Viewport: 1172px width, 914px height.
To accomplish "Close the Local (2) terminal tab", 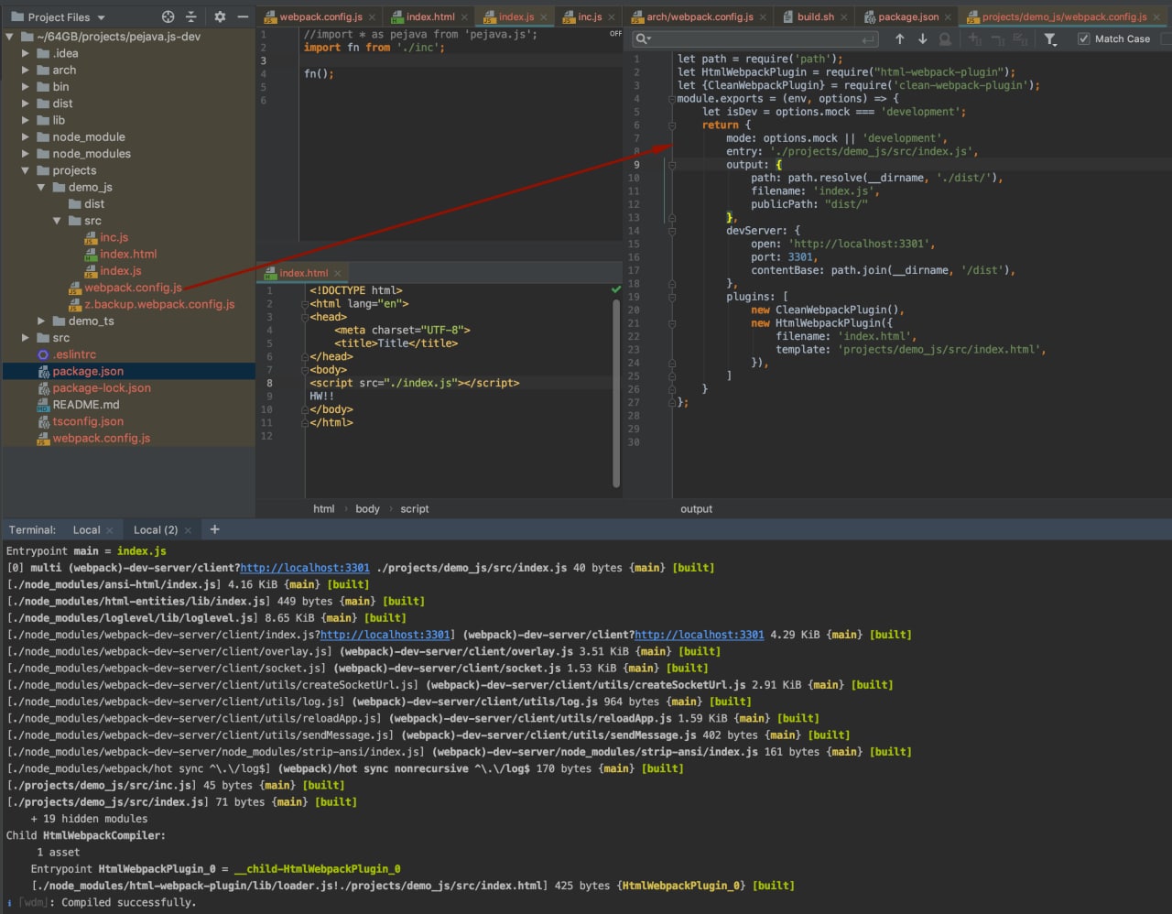I will pyautogui.click(x=189, y=530).
